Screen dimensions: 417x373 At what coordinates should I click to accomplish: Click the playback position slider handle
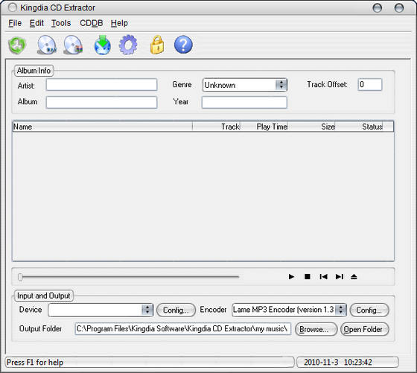click(x=20, y=277)
